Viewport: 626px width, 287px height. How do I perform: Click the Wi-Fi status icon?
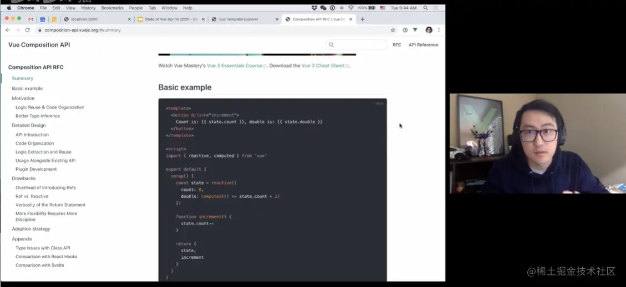351,8
